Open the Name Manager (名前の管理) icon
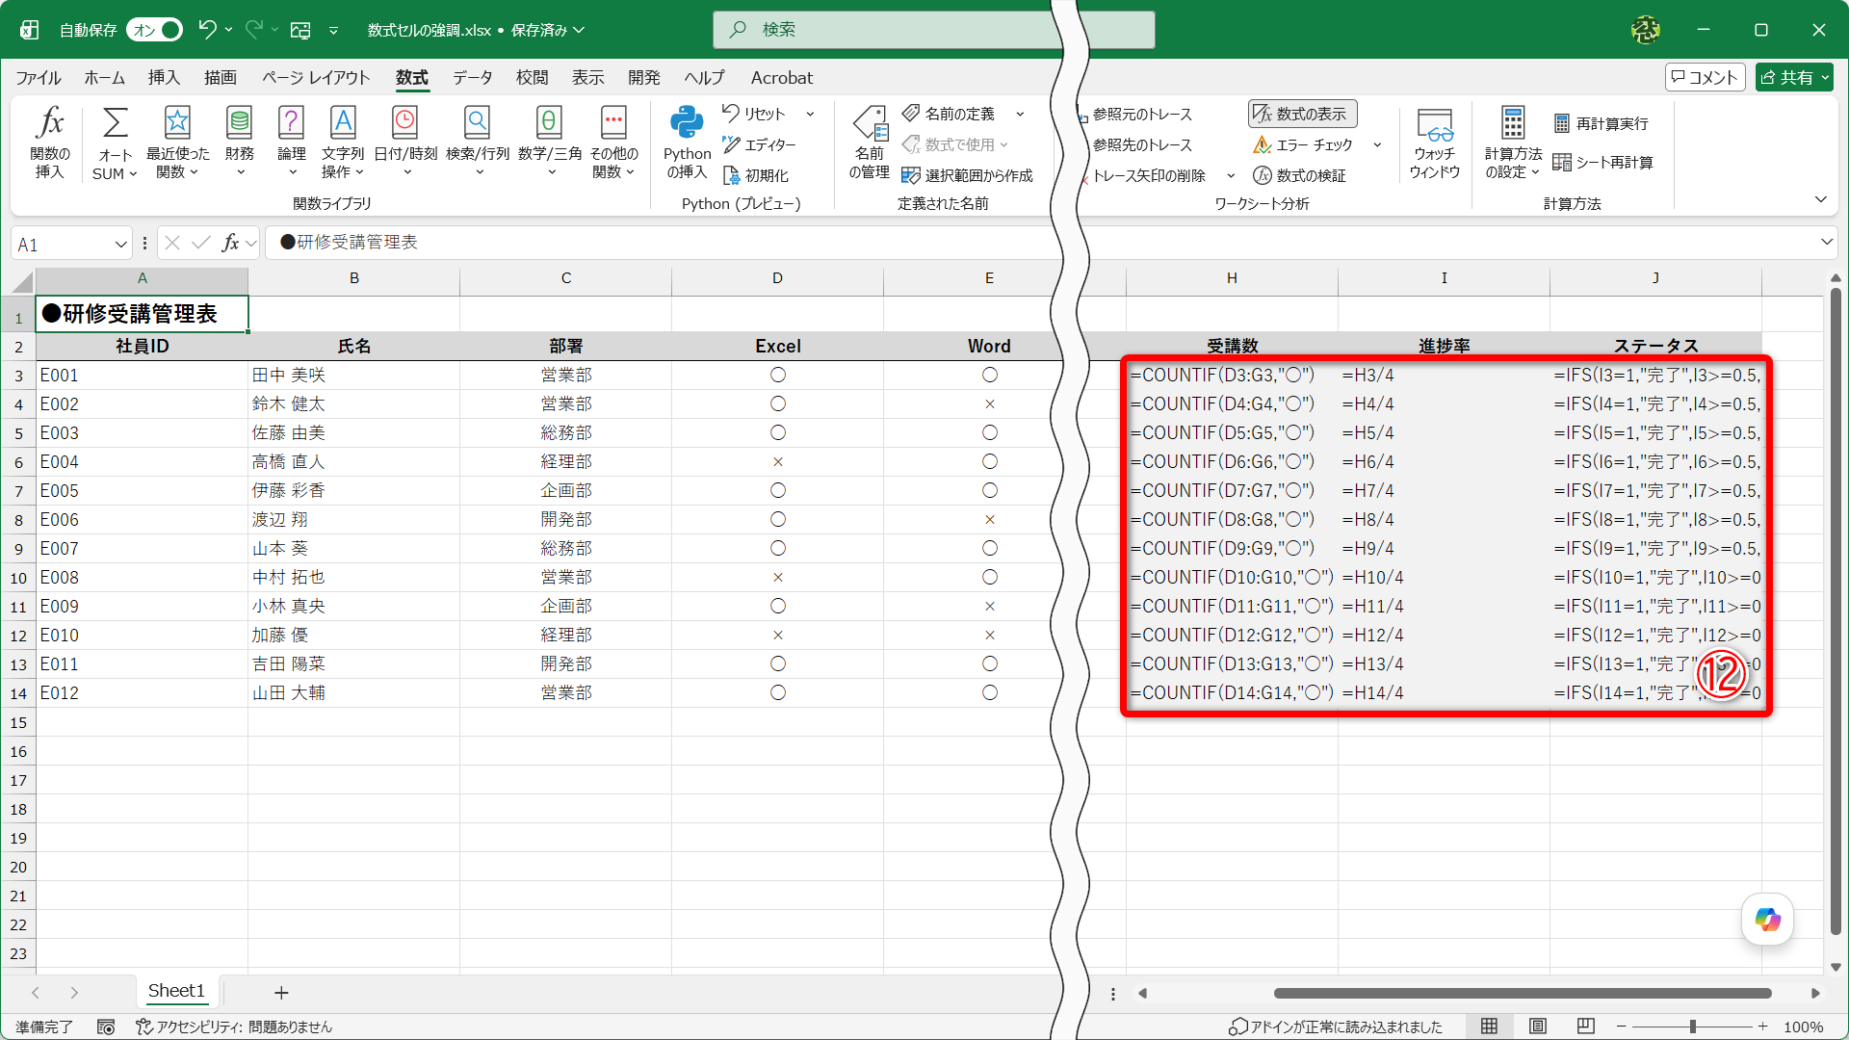 coord(870,143)
